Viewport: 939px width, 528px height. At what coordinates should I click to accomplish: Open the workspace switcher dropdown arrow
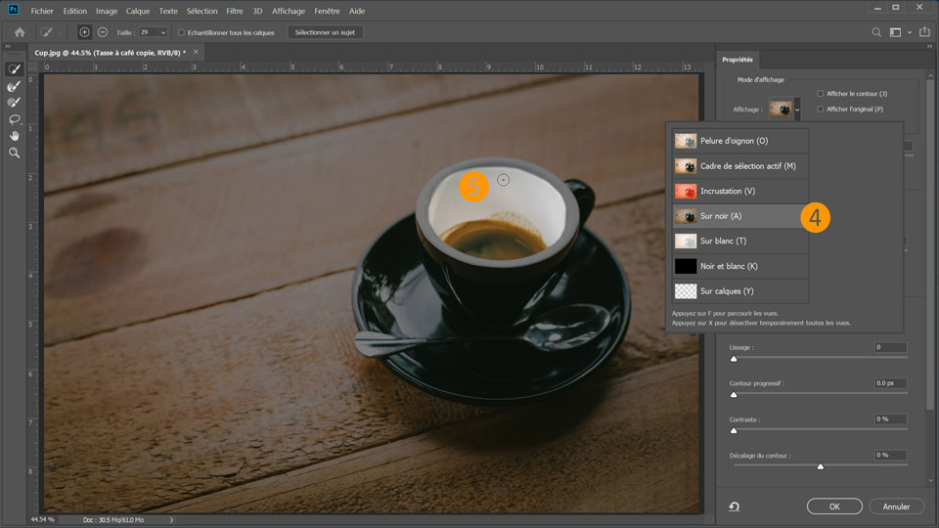[x=912, y=32]
